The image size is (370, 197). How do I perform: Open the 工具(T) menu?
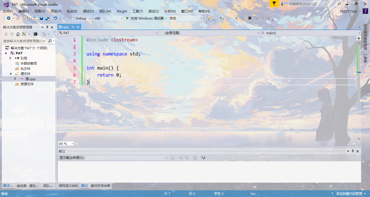[138, 11]
